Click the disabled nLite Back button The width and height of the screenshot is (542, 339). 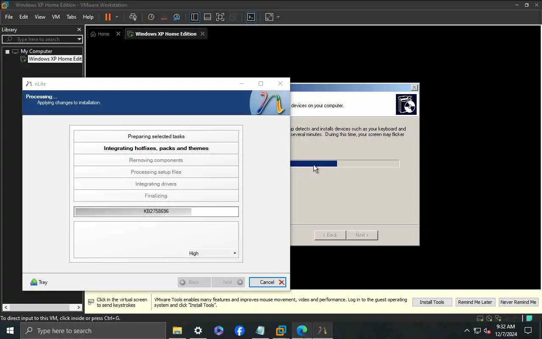coord(194,282)
